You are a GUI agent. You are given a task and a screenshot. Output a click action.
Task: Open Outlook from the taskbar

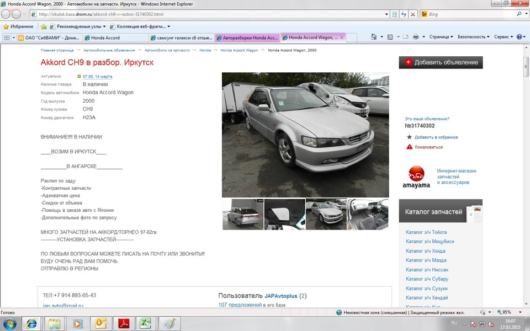pyautogui.click(x=100, y=324)
